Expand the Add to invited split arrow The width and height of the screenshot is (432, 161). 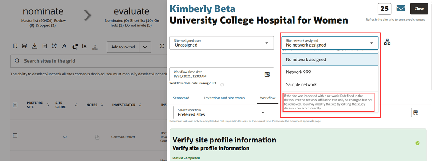click(x=145, y=47)
